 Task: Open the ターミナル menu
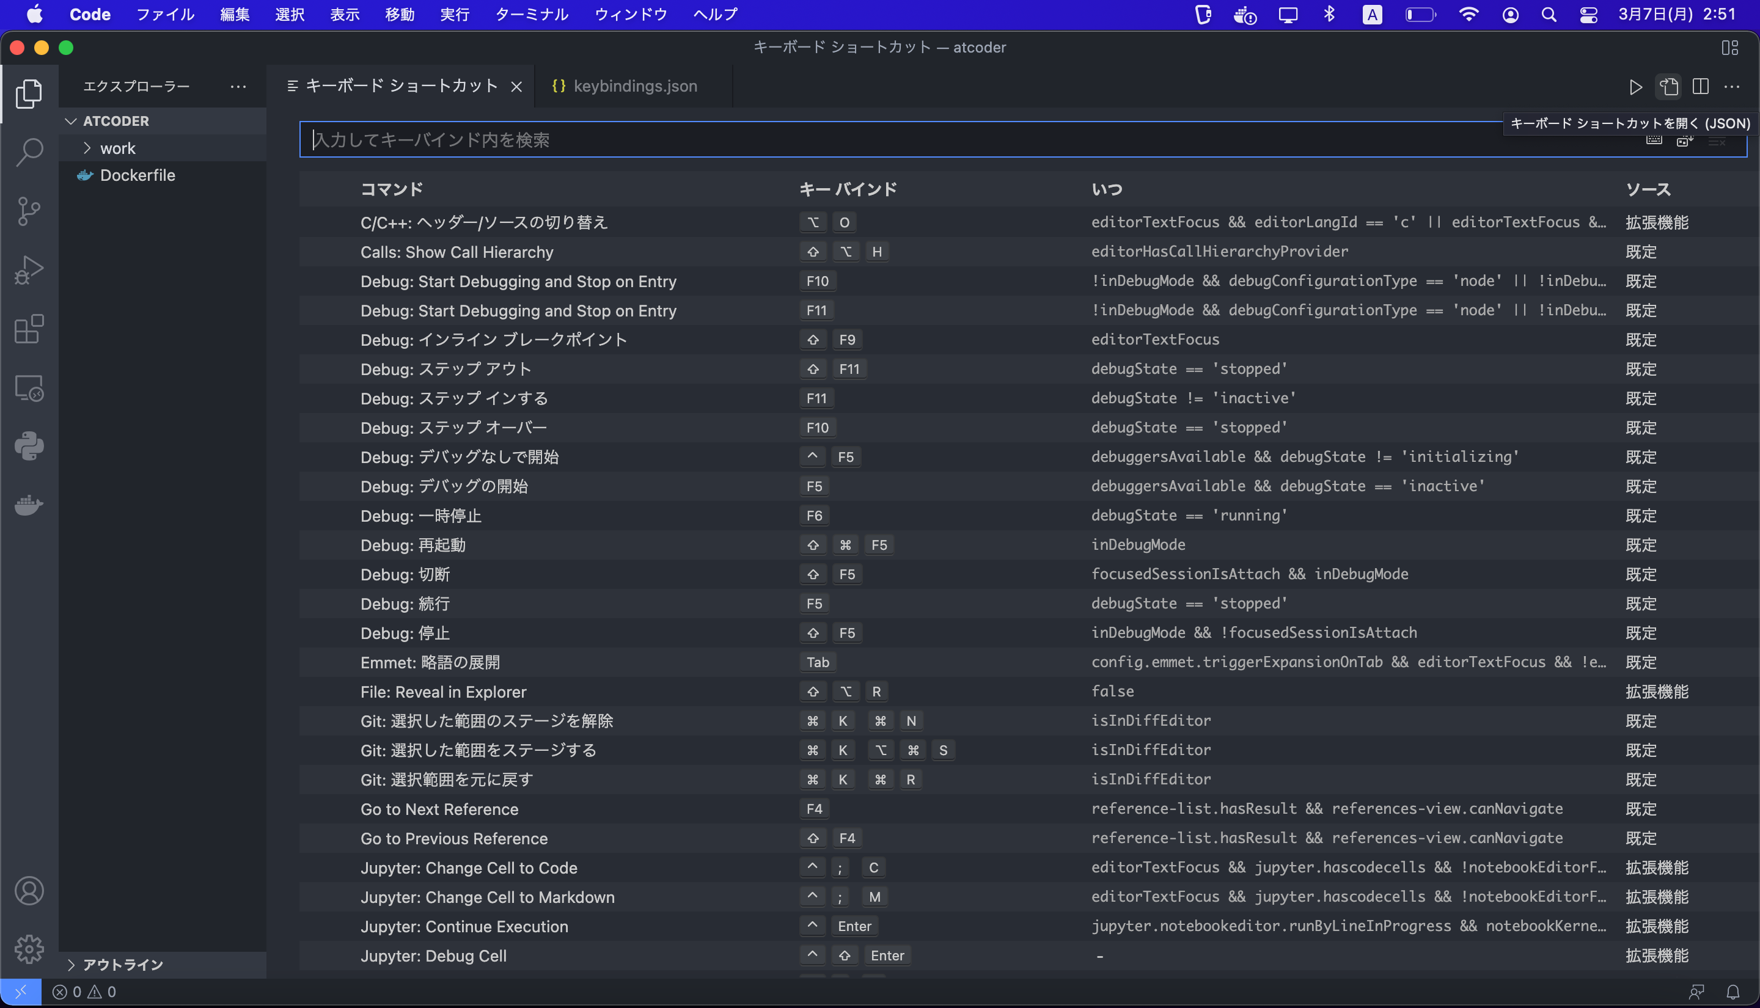(532, 15)
